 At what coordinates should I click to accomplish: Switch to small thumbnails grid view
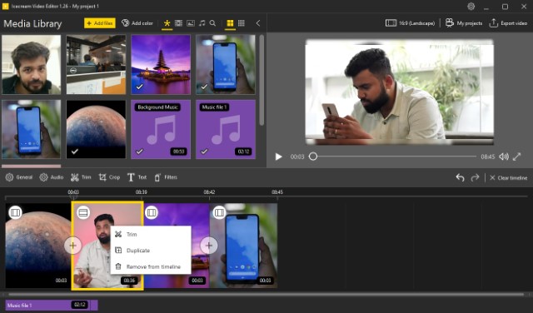(242, 23)
